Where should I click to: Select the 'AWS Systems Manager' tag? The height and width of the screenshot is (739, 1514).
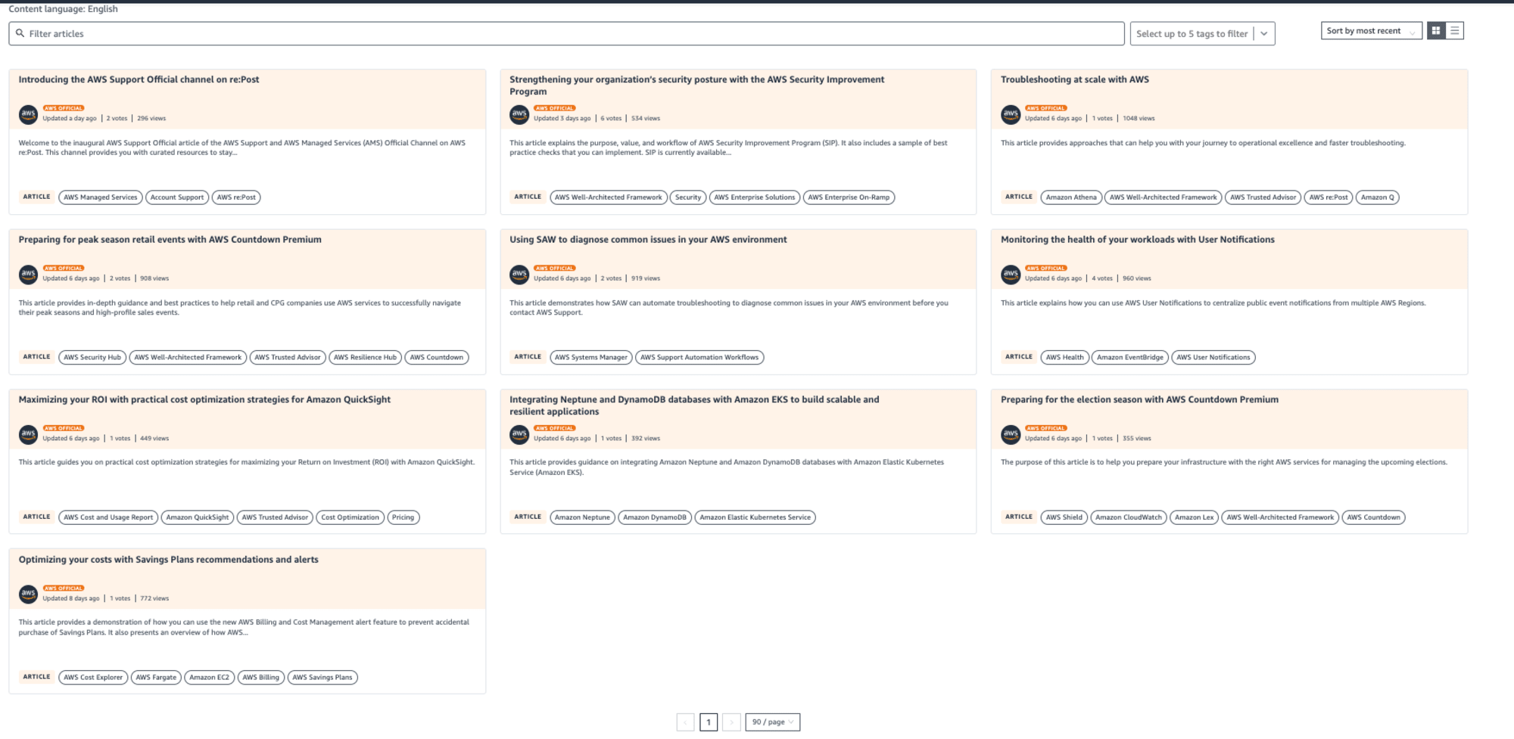point(591,358)
